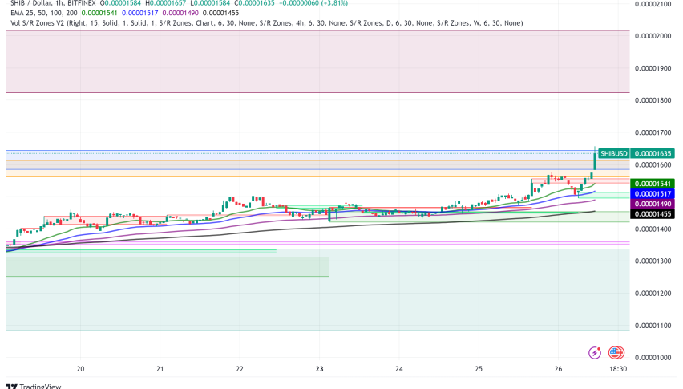Click the 18:30 time axis label
683x389 pixels.
[617, 369]
